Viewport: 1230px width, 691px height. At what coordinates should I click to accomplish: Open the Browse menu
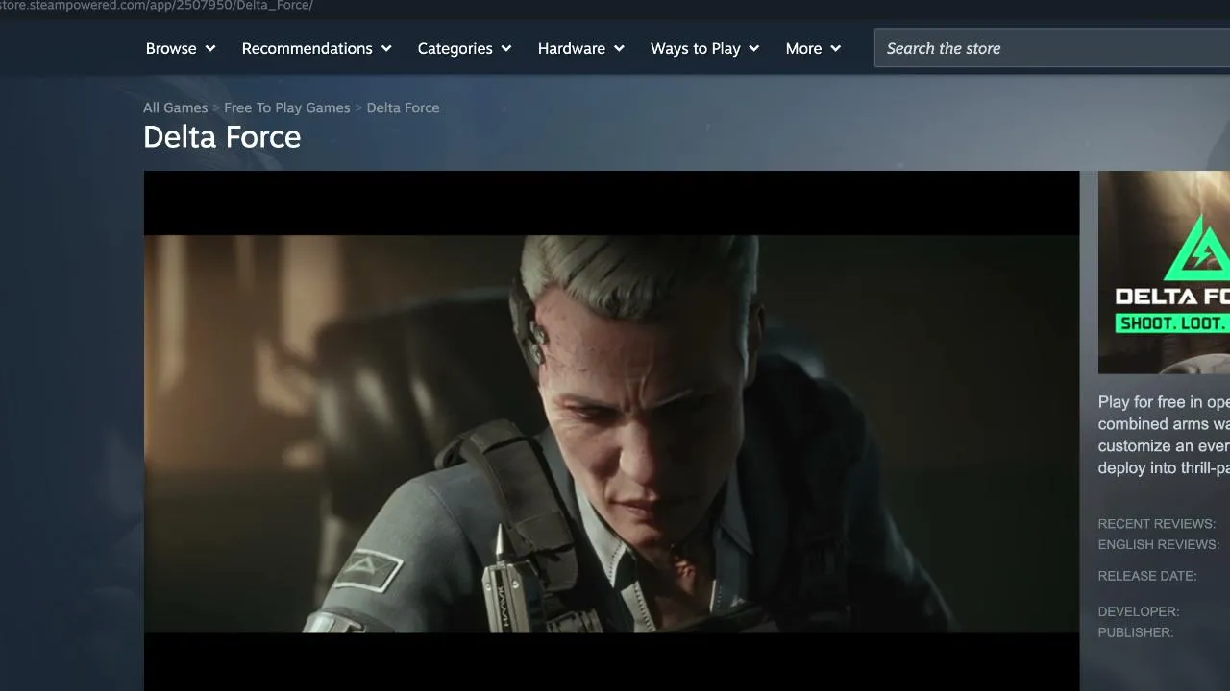tap(181, 48)
